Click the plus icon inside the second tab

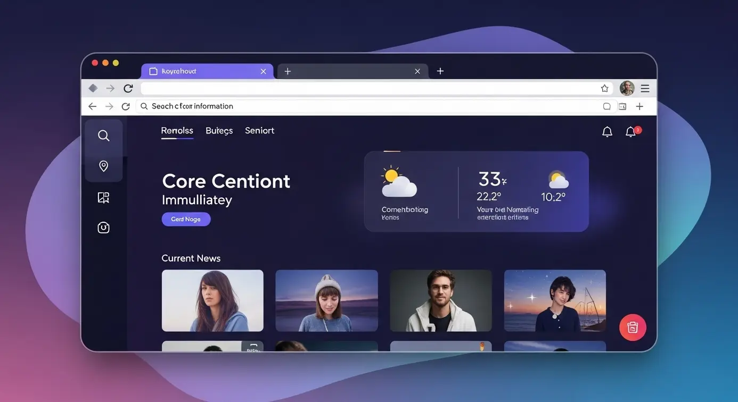(288, 71)
